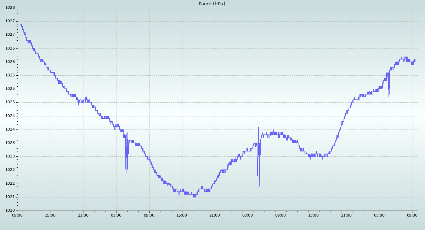The width and height of the screenshot is (425, 230).
Task: Click the second 15:00 x-axis label
Action: 182,215
